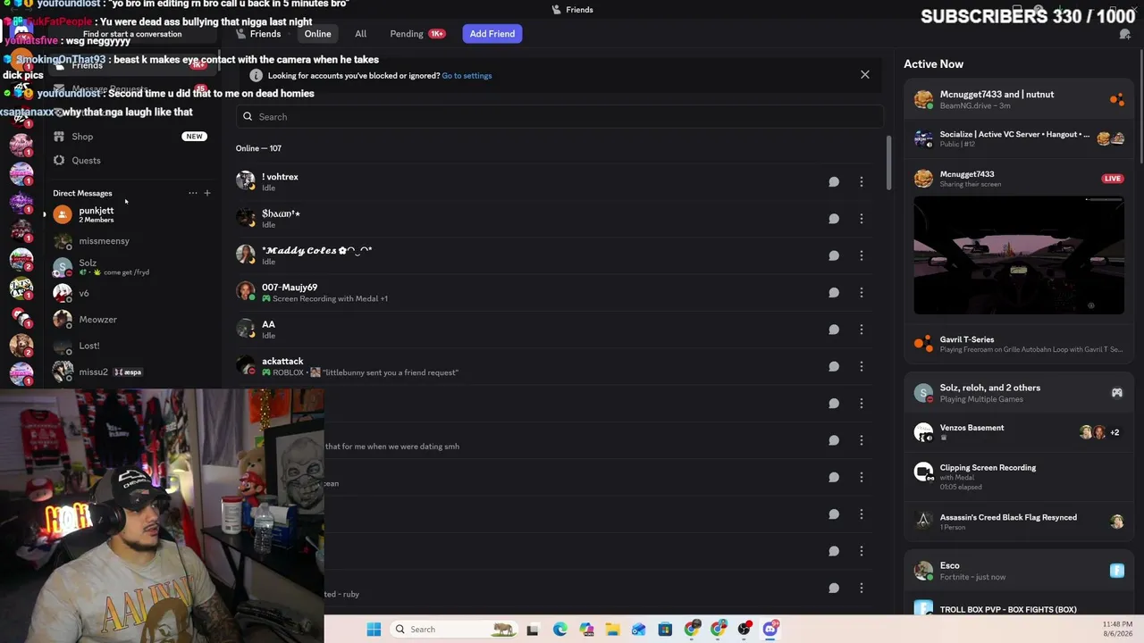Open the punkjett group DM
Viewport: 1144px width, 643px height.
pos(130,214)
